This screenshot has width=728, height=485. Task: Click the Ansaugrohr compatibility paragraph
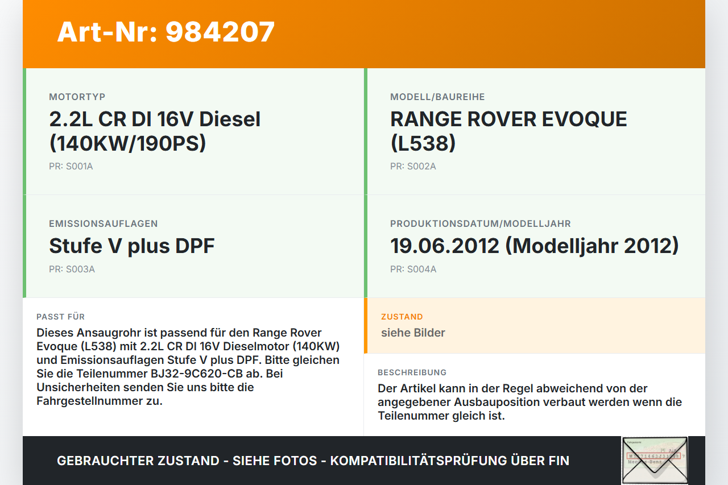(x=188, y=367)
